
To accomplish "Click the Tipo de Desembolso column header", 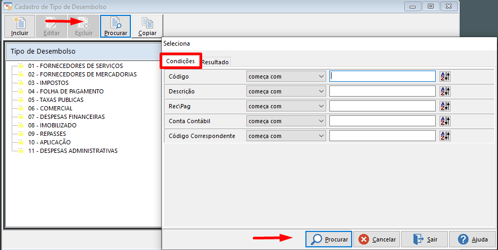I will click(84, 51).
